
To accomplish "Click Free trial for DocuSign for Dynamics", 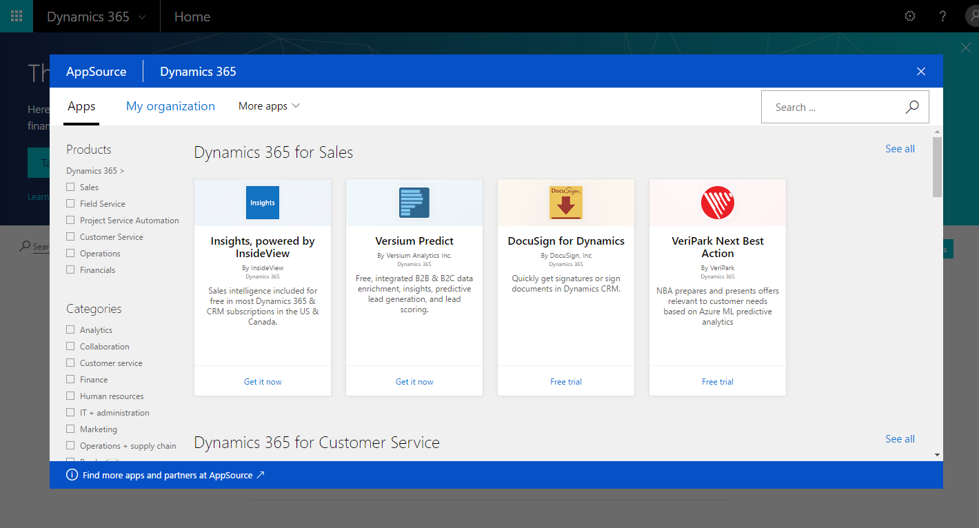I will [x=566, y=381].
